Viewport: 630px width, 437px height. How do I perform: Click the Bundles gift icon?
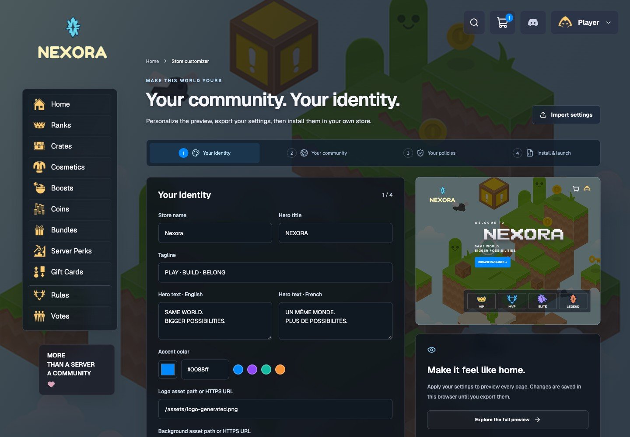pos(39,230)
